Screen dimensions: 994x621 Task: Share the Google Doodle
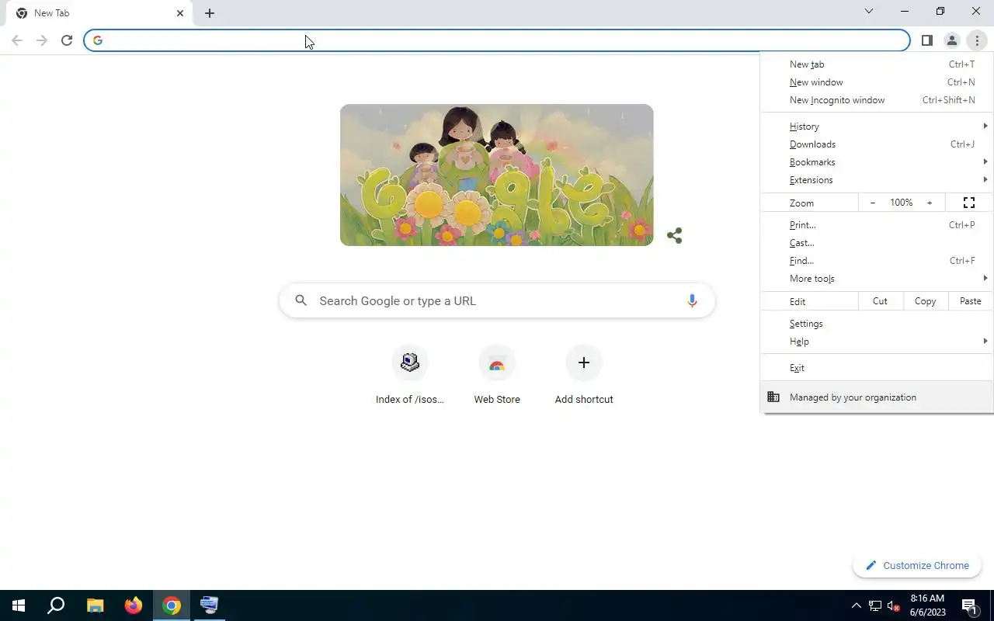click(674, 235)
